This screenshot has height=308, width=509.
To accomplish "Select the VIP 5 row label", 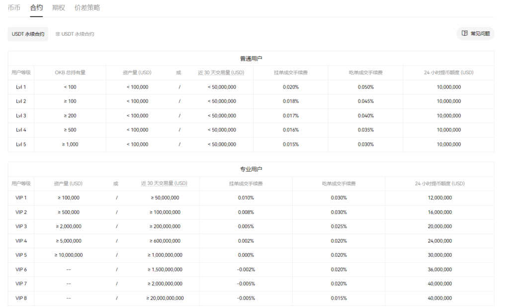I will pyautogui.click(x=21, y=255).
